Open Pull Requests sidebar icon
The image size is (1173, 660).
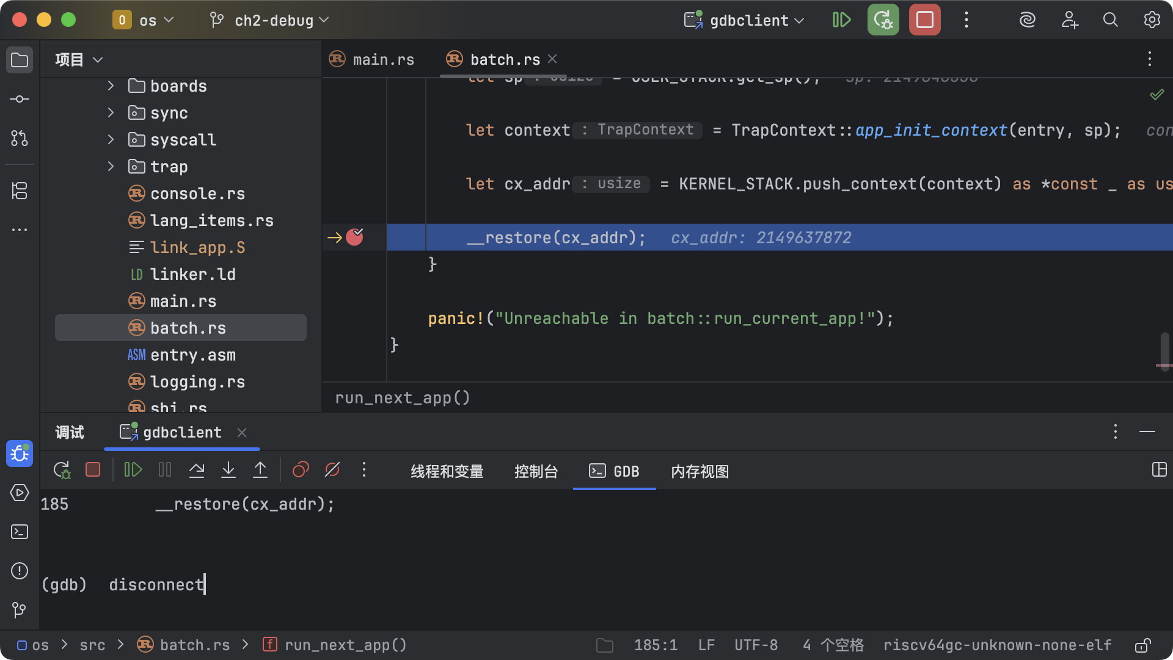(20, 138)
